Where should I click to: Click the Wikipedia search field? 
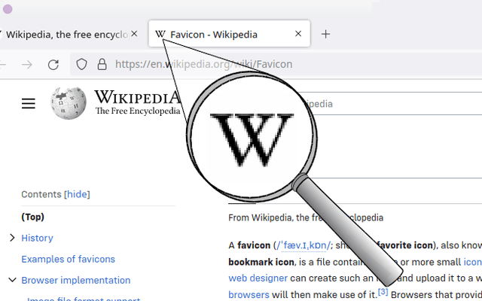click(390, 104)
